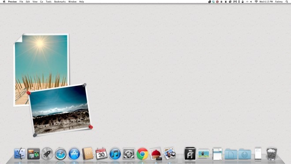Viewport: 291px width, 164px height.
Task: Open the Downloads folder stack
Action: point(245,154)
